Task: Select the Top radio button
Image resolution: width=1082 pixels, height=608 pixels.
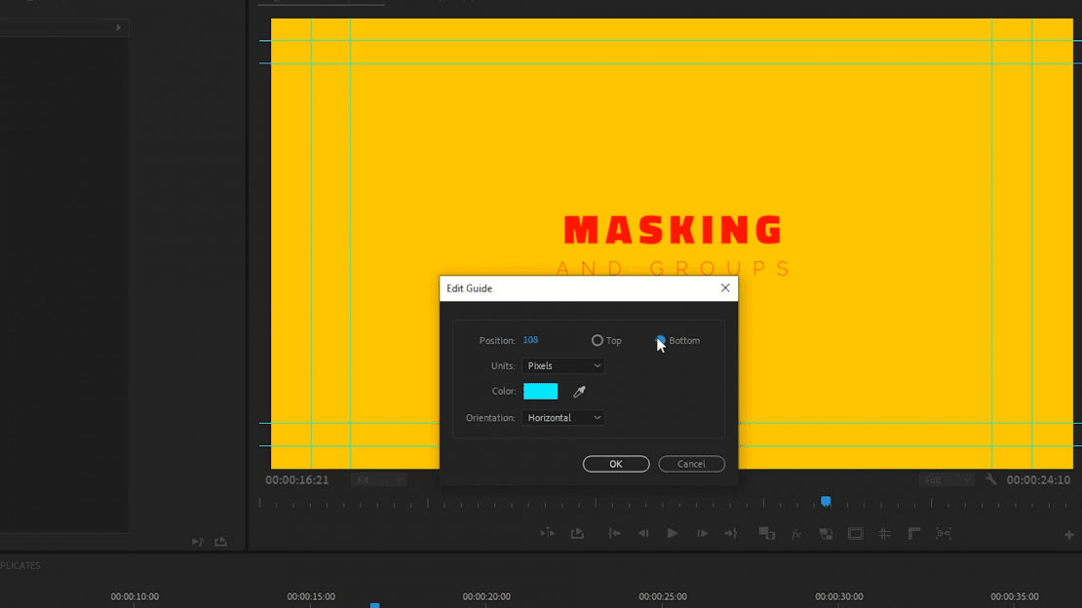Action: [597, 340]
